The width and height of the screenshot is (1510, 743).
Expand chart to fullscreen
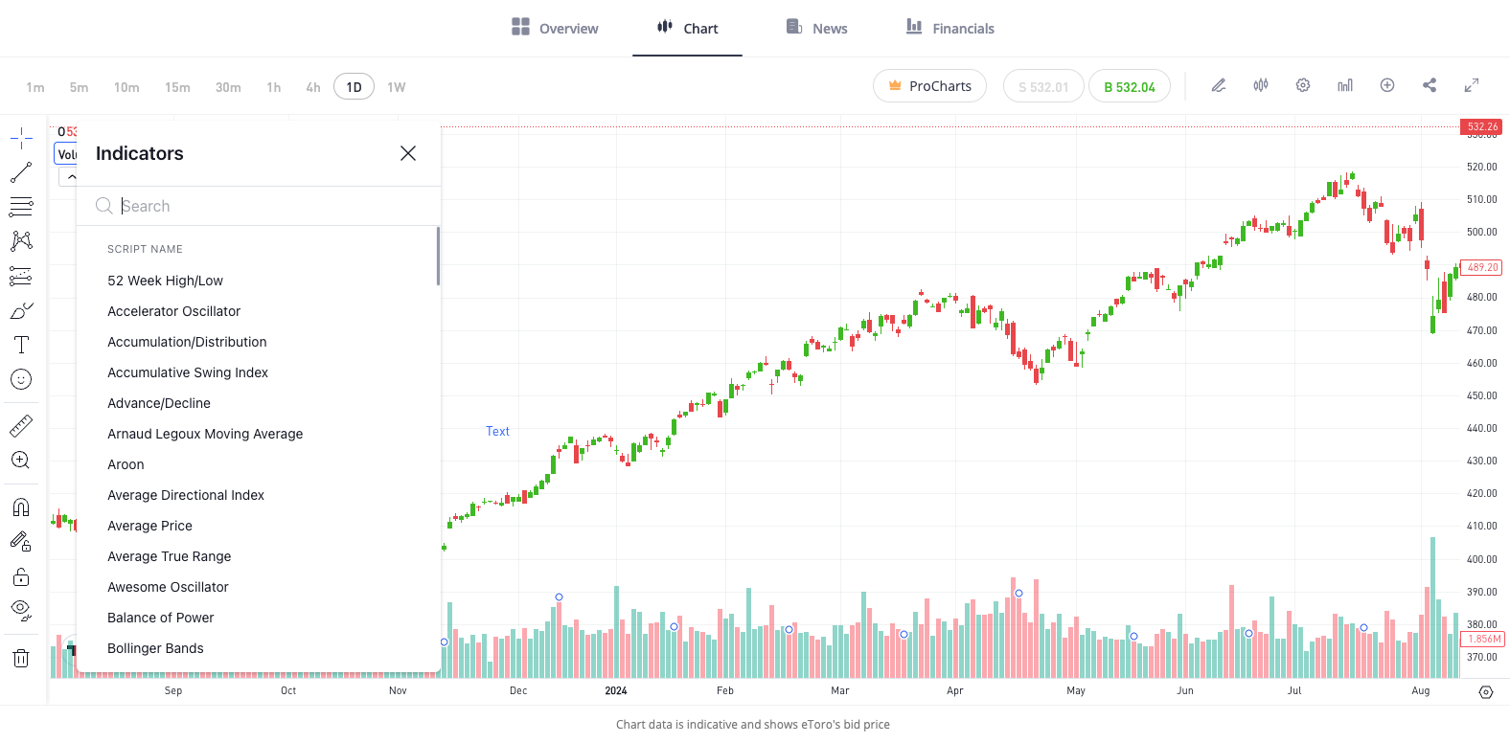[x=1472, y=85]
